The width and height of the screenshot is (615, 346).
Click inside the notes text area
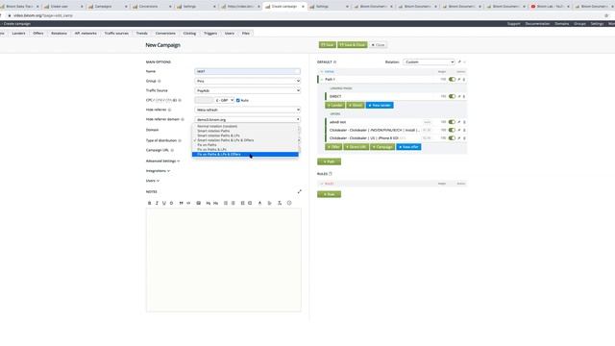tap(224, 259)
